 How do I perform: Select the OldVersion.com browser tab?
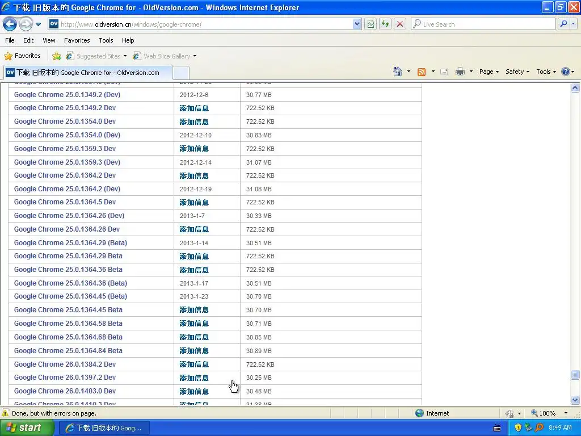pos(88,73)
